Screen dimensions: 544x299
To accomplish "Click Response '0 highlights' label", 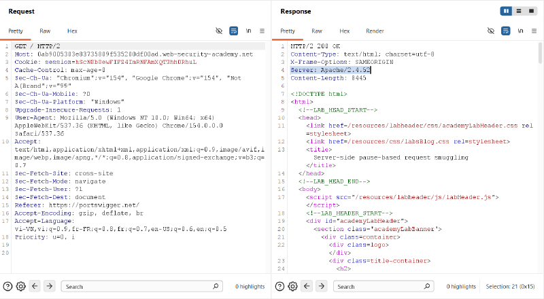I will (461, 287).
